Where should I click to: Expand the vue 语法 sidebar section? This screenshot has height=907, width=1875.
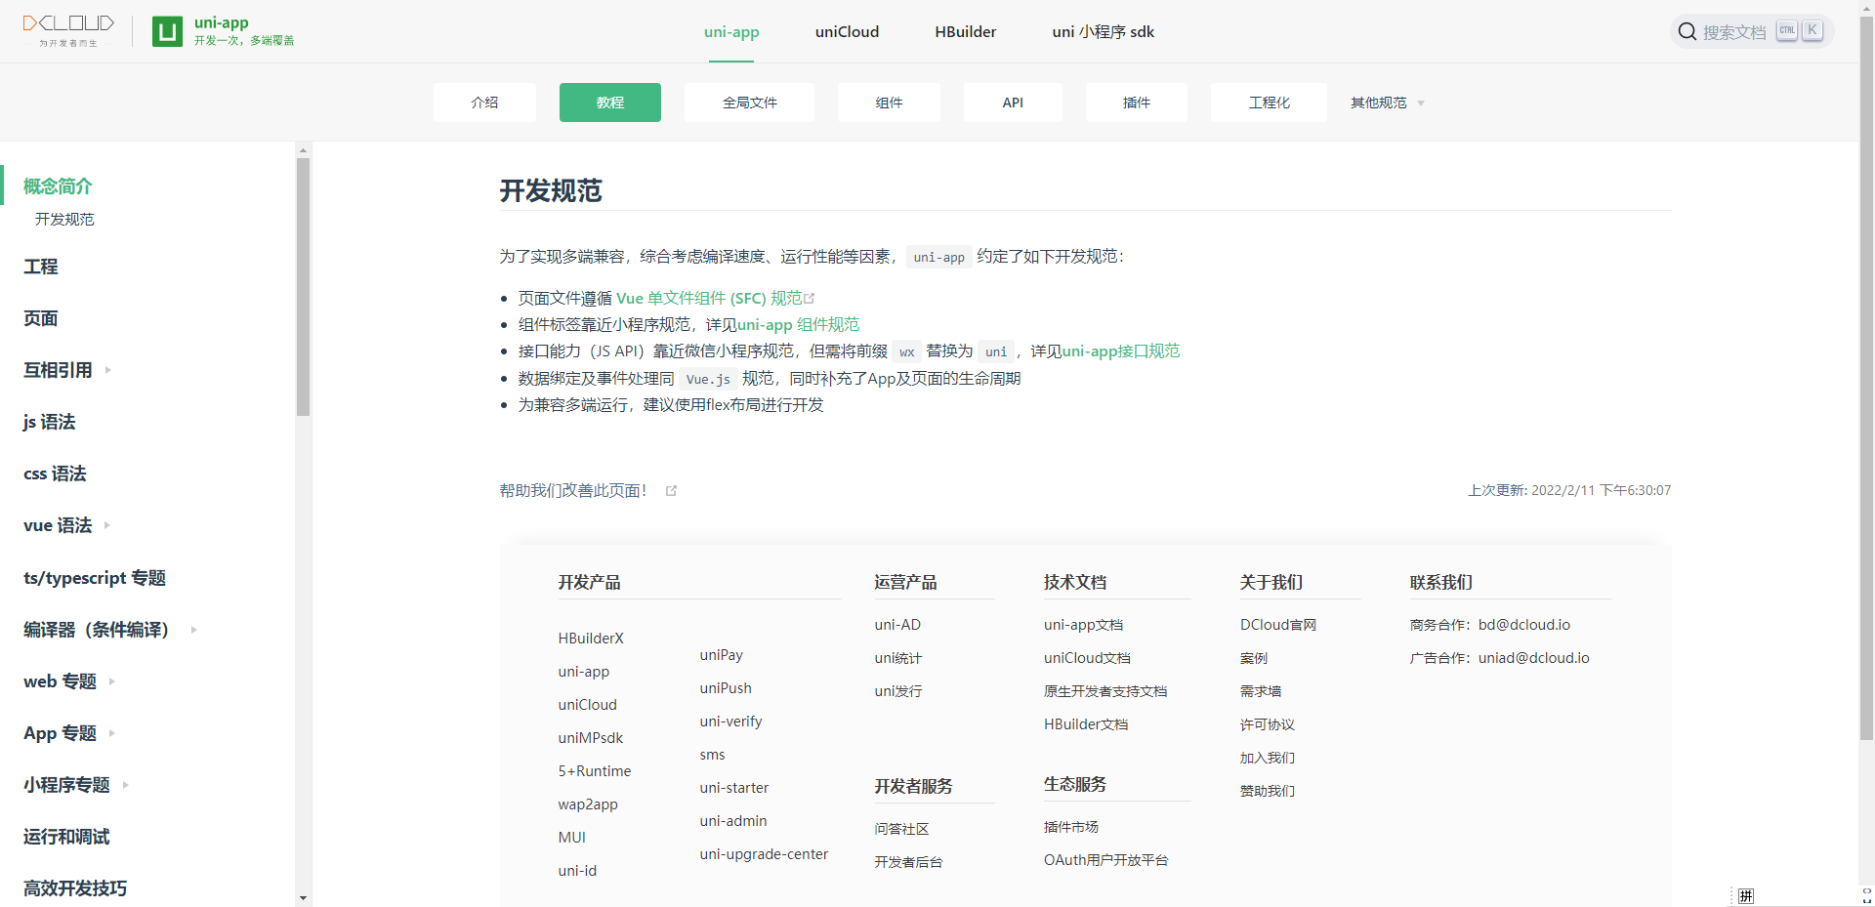click(105, 525)
